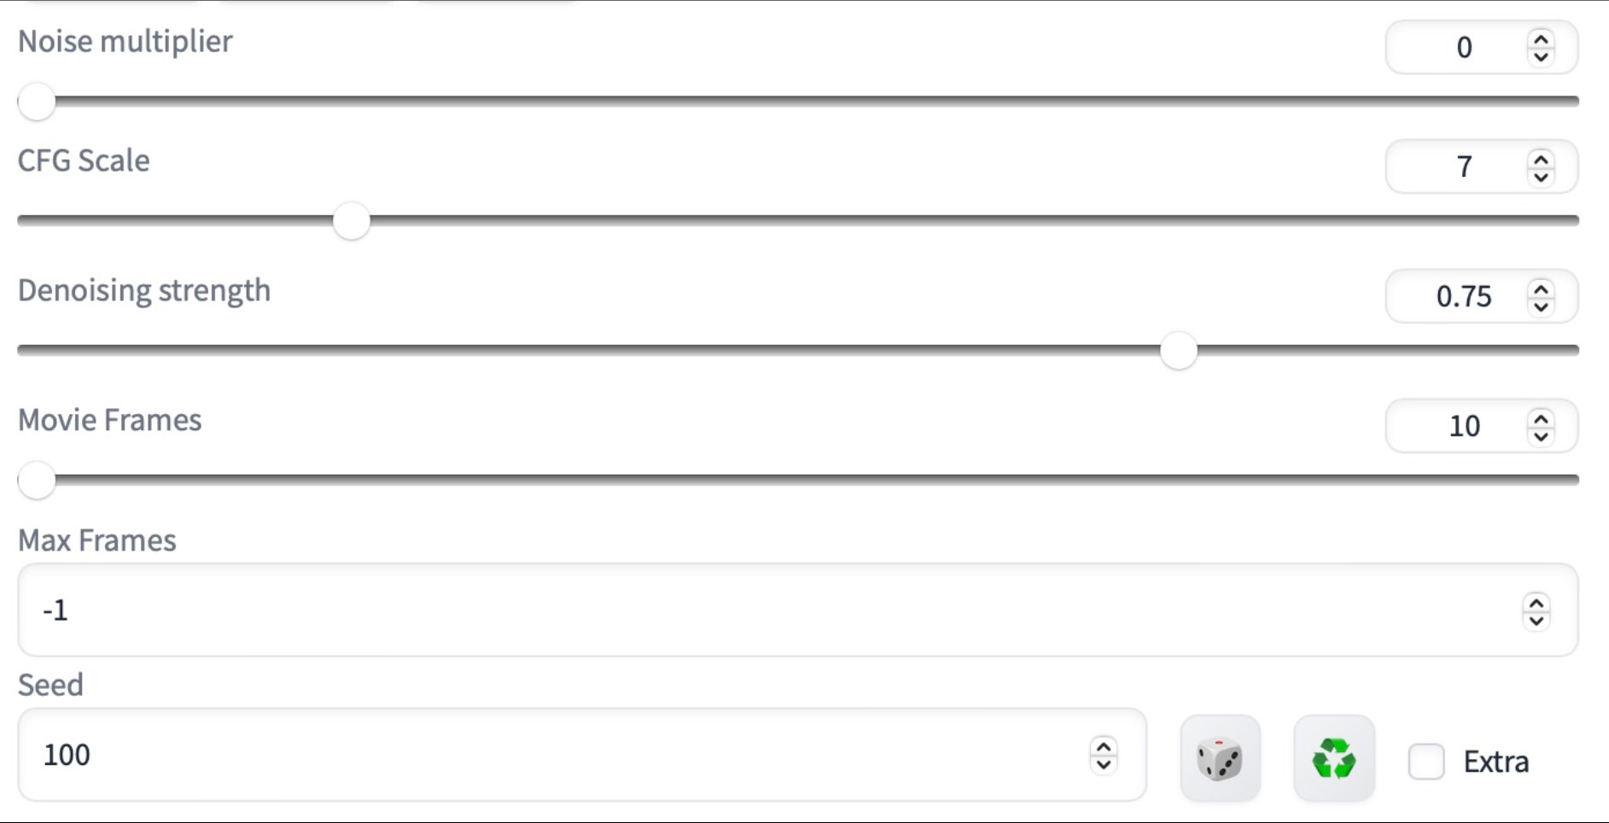The height and width of the screenshot is (823, 1609).
Task: Click the Noise multiplier slider handle
Action: tap(37, 102)
